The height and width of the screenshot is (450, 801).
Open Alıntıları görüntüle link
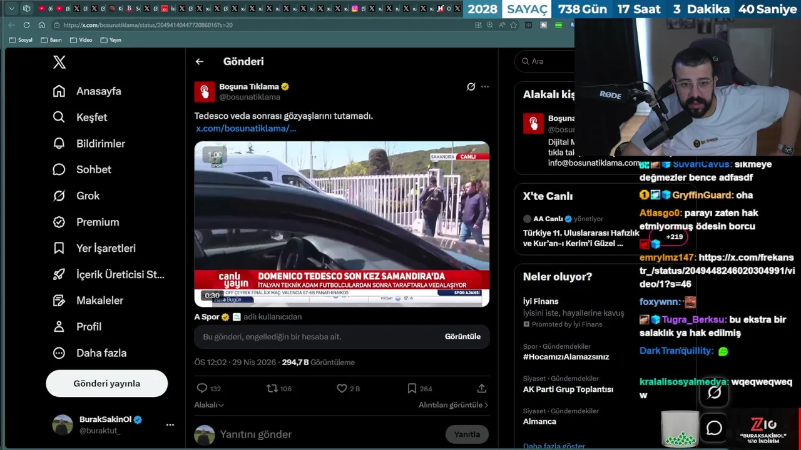tap(453, 405)
